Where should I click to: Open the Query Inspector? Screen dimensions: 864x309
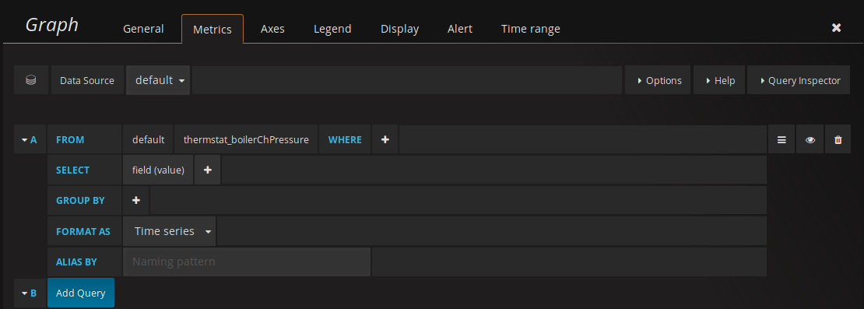tap(799, 80)
